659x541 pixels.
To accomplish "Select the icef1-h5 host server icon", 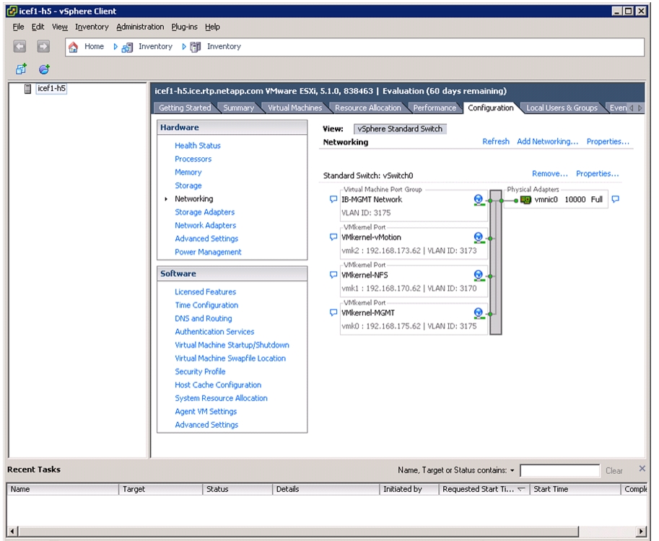I will click(27, 89).
